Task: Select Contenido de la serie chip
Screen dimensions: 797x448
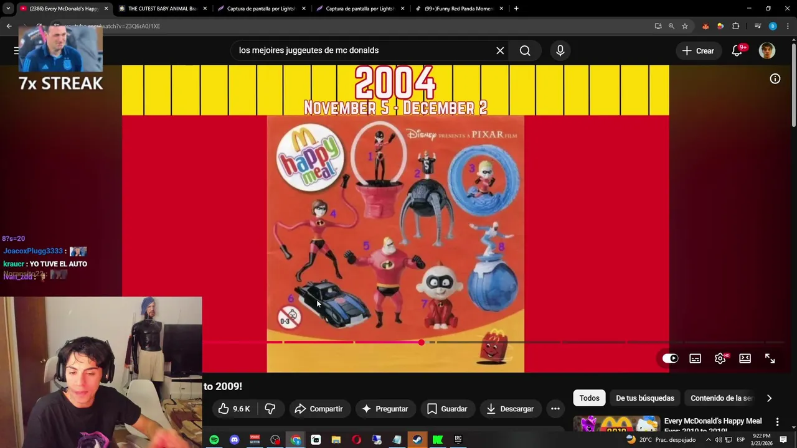Action: (721, 398)
